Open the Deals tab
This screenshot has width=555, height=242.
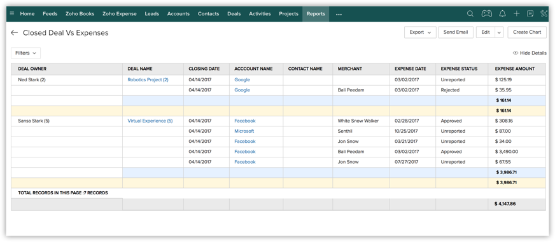point(234,14)
